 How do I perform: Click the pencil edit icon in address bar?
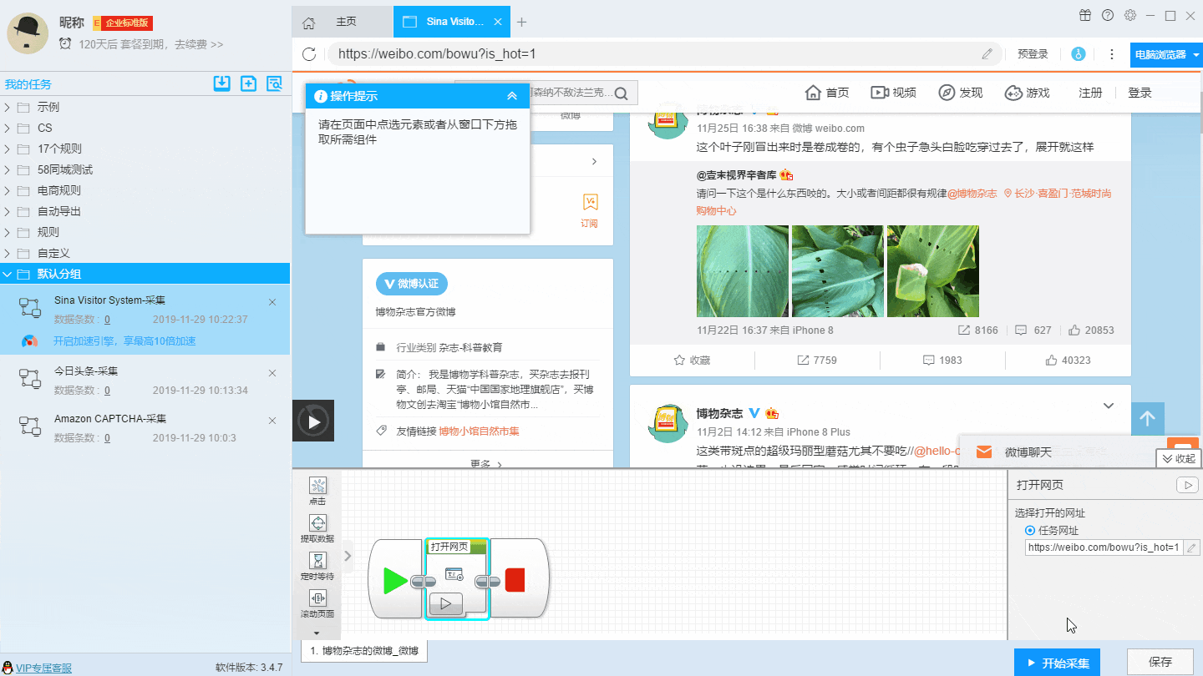pos(987,54)
